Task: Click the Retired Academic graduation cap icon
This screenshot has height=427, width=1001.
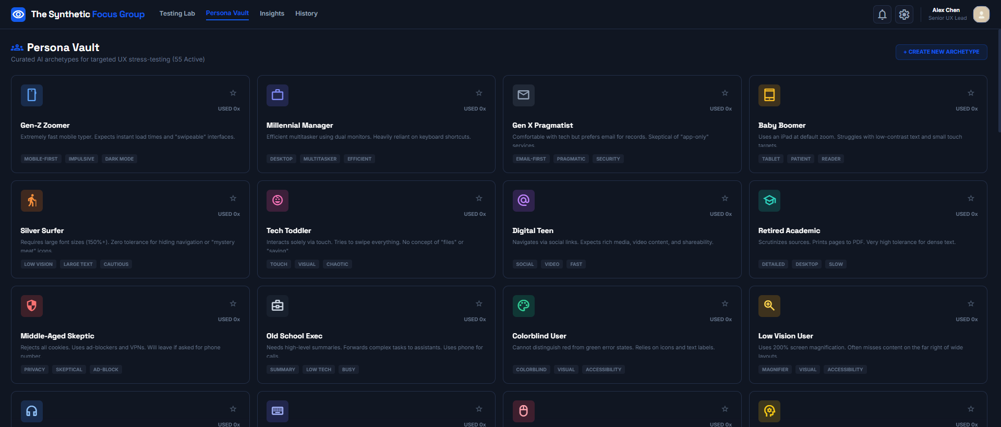Action: point(769,201)
